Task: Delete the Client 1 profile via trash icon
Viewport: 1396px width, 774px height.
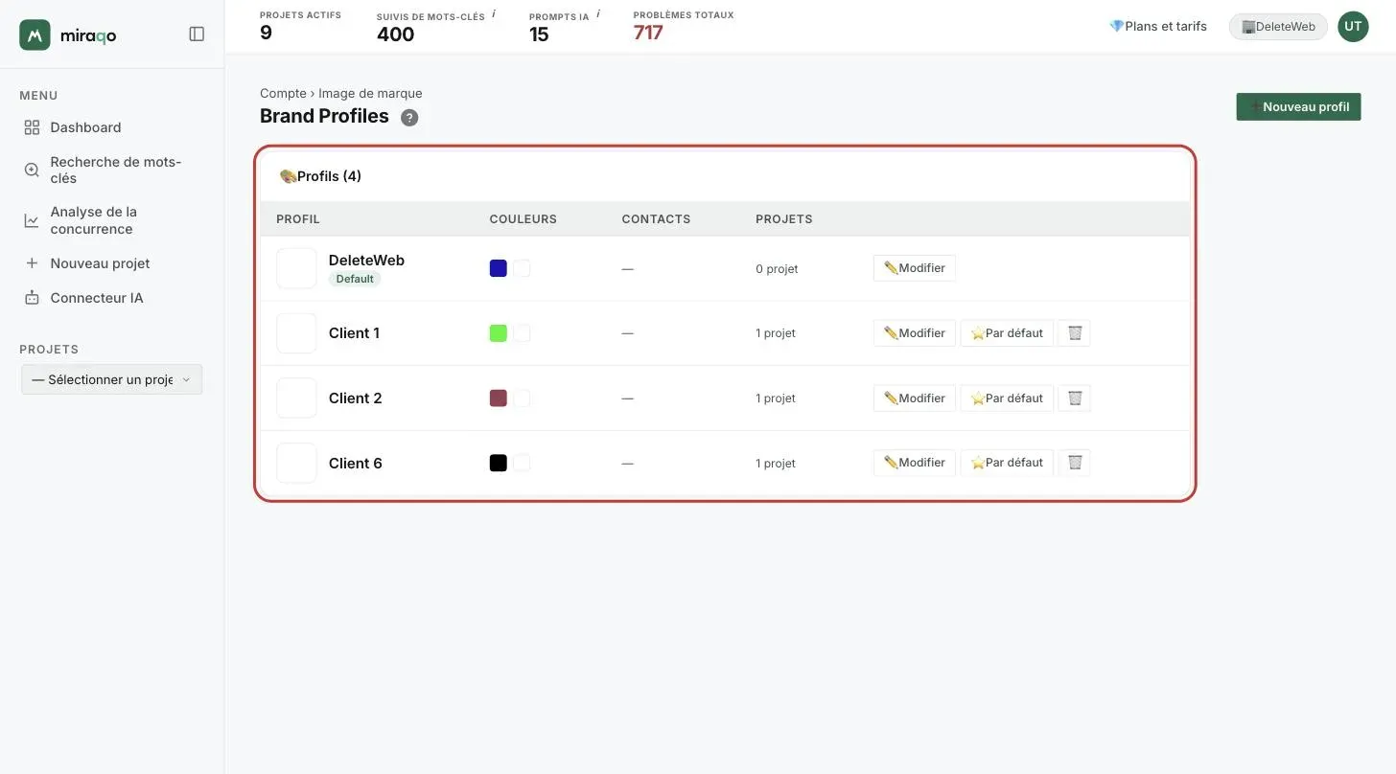Action: coord(1075,333)
